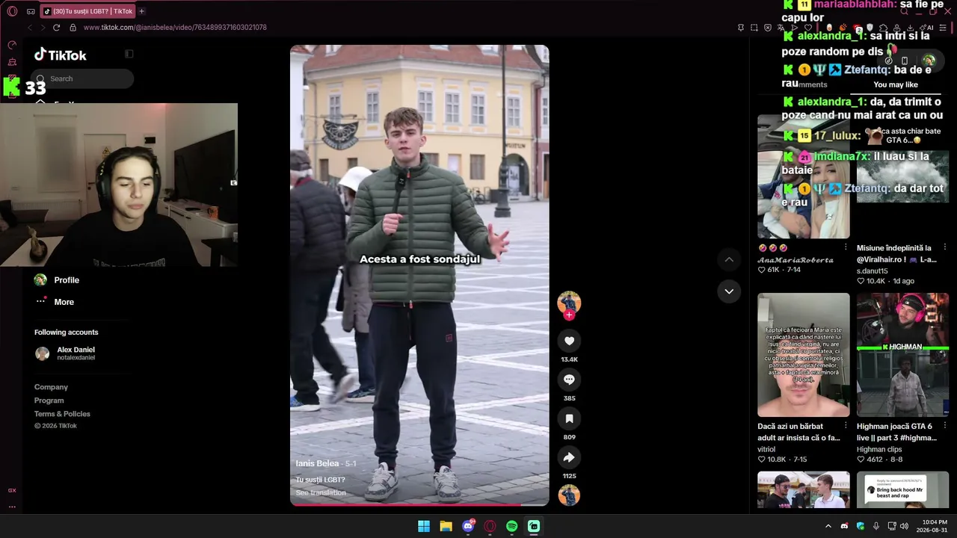Open the volume tray control

904,526
